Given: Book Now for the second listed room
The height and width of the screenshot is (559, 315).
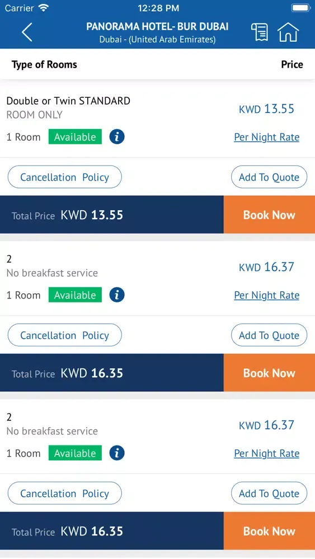Looking at the screenshot, I should (269, 373).
